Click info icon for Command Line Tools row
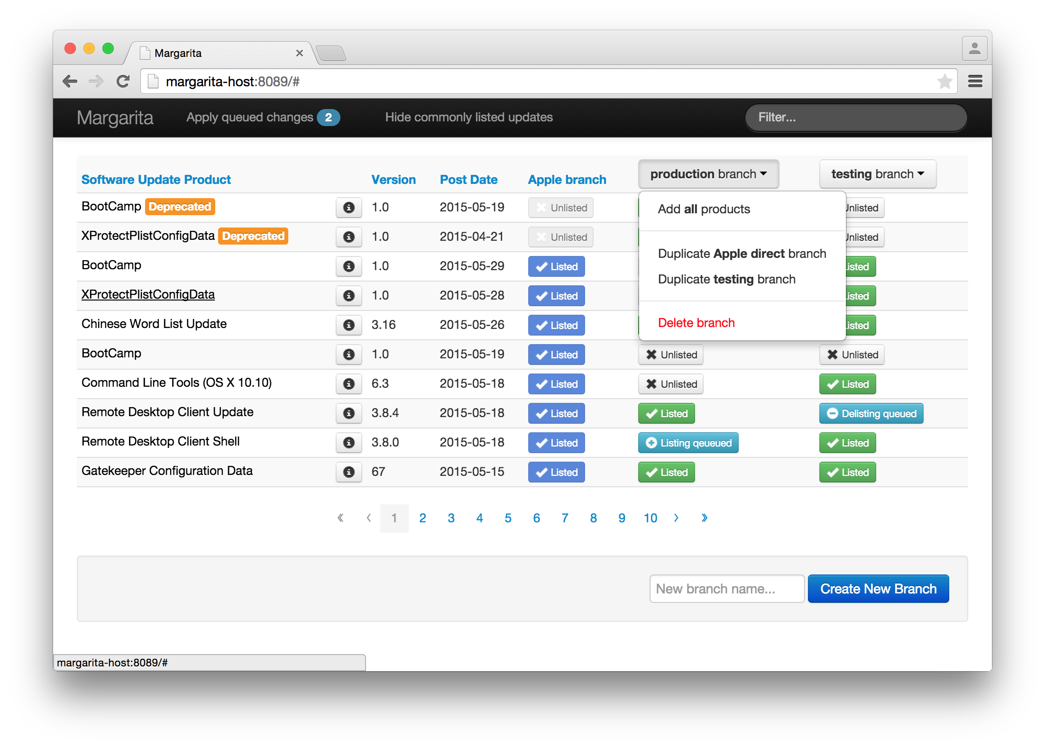 coord(348,384)
